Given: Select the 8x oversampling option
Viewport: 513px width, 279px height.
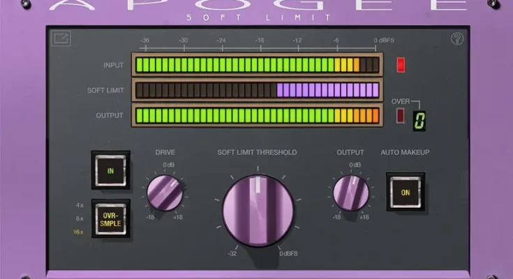Looking at the screenshot, I should pos(81,218).
